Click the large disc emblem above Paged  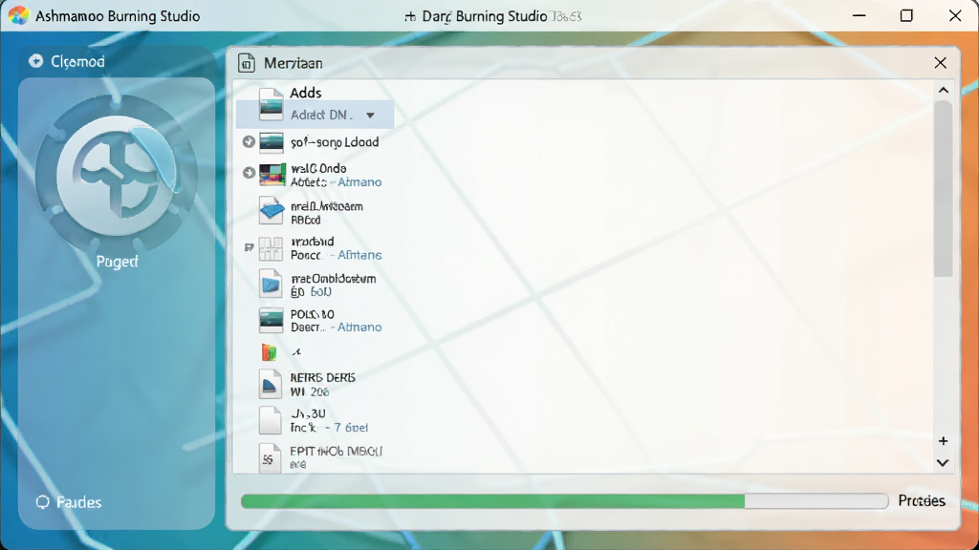[x=117, y=175]
